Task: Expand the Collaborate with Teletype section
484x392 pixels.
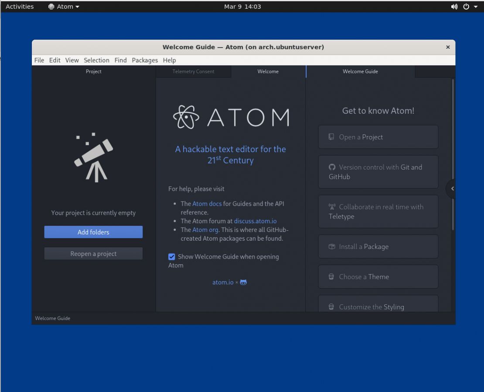Action: click(x=378, y=211)
